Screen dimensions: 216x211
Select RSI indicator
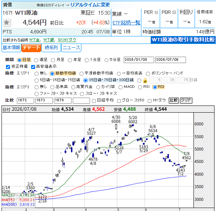coord(140,87)
